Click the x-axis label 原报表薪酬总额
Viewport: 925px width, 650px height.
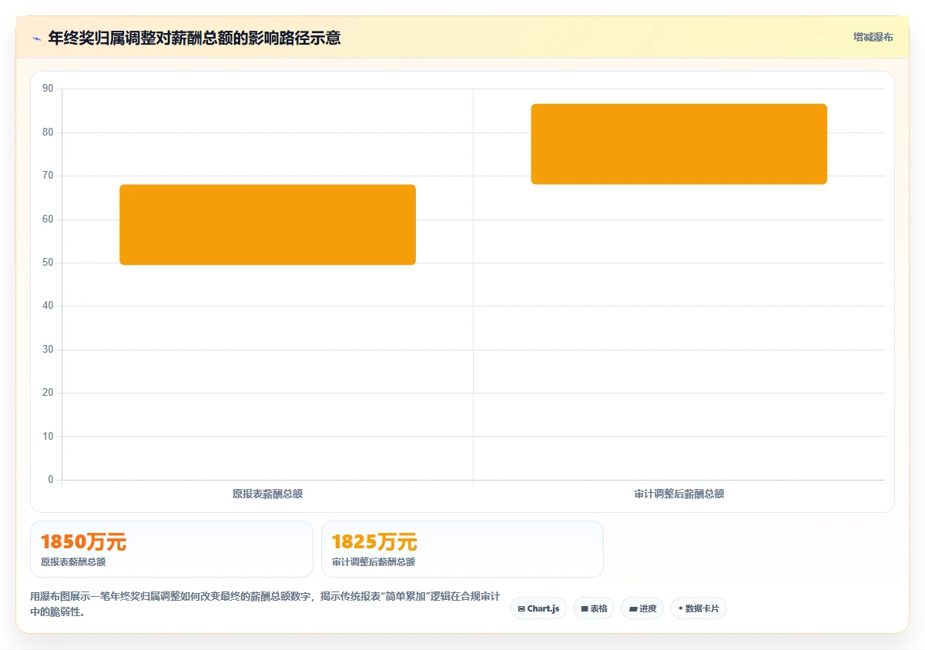pos(267,494)
